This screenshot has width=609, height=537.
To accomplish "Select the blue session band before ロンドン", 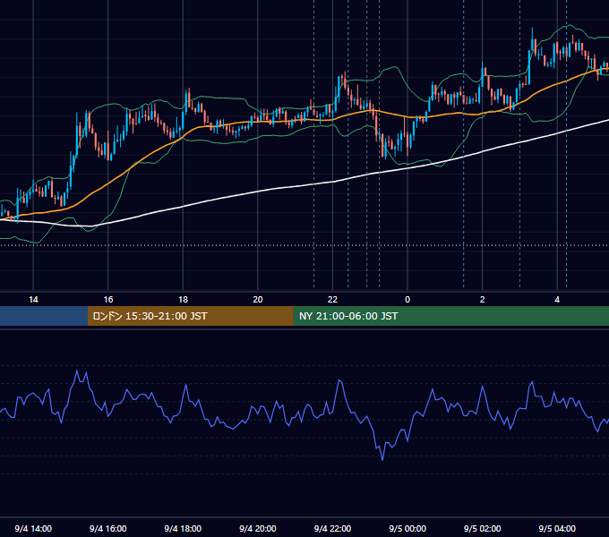I will pyautogui.click(x=44, y=316).
